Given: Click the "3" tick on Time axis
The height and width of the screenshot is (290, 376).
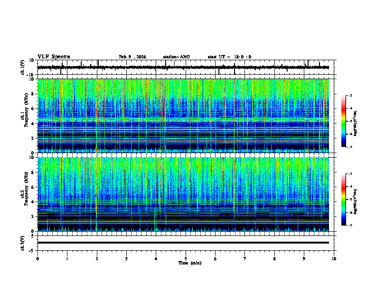Looking at the screenshot, I should pos(127,259).
